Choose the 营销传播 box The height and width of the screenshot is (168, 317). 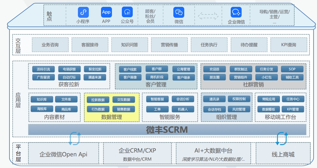click(x=169, y=45)
